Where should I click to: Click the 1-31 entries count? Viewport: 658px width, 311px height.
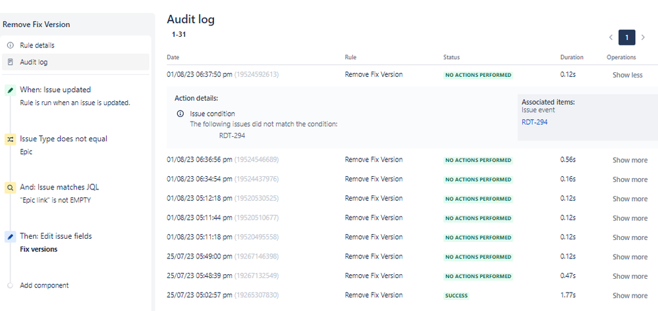tap(178, 35)
